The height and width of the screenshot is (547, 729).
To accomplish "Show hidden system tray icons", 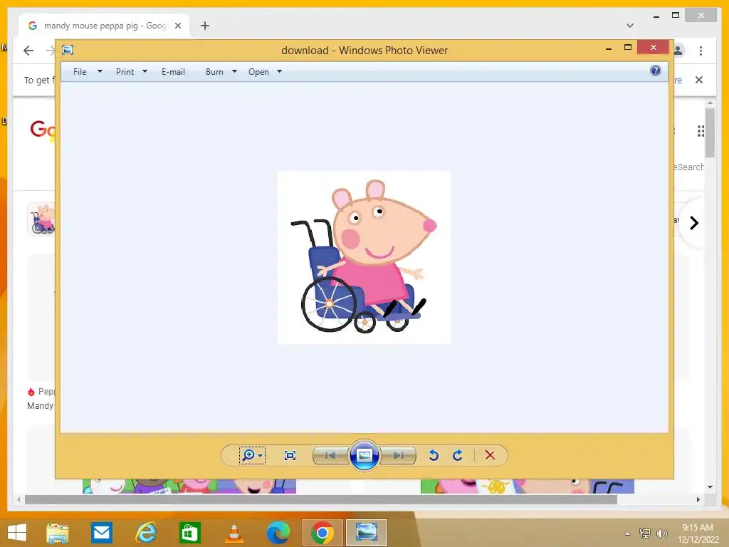I will click(x=628, y=533).
